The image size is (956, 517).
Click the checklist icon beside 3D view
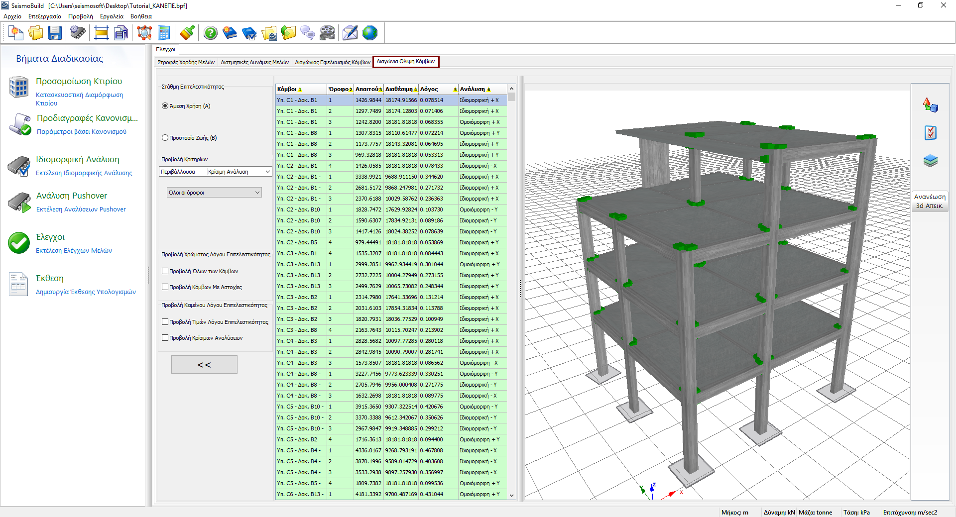(930, 133)
